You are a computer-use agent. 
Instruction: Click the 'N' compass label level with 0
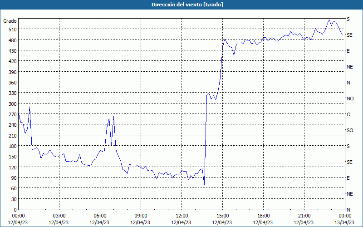coord(348,210)
